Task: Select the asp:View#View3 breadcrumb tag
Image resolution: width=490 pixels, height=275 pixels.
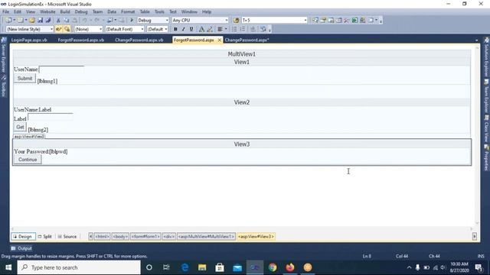Action: [256, 237]
